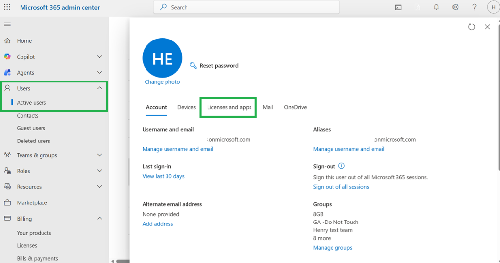Viewport: 500px width, 263px height.
Task: Click the Resources icon in sidebar
Action: coord(7,186)
